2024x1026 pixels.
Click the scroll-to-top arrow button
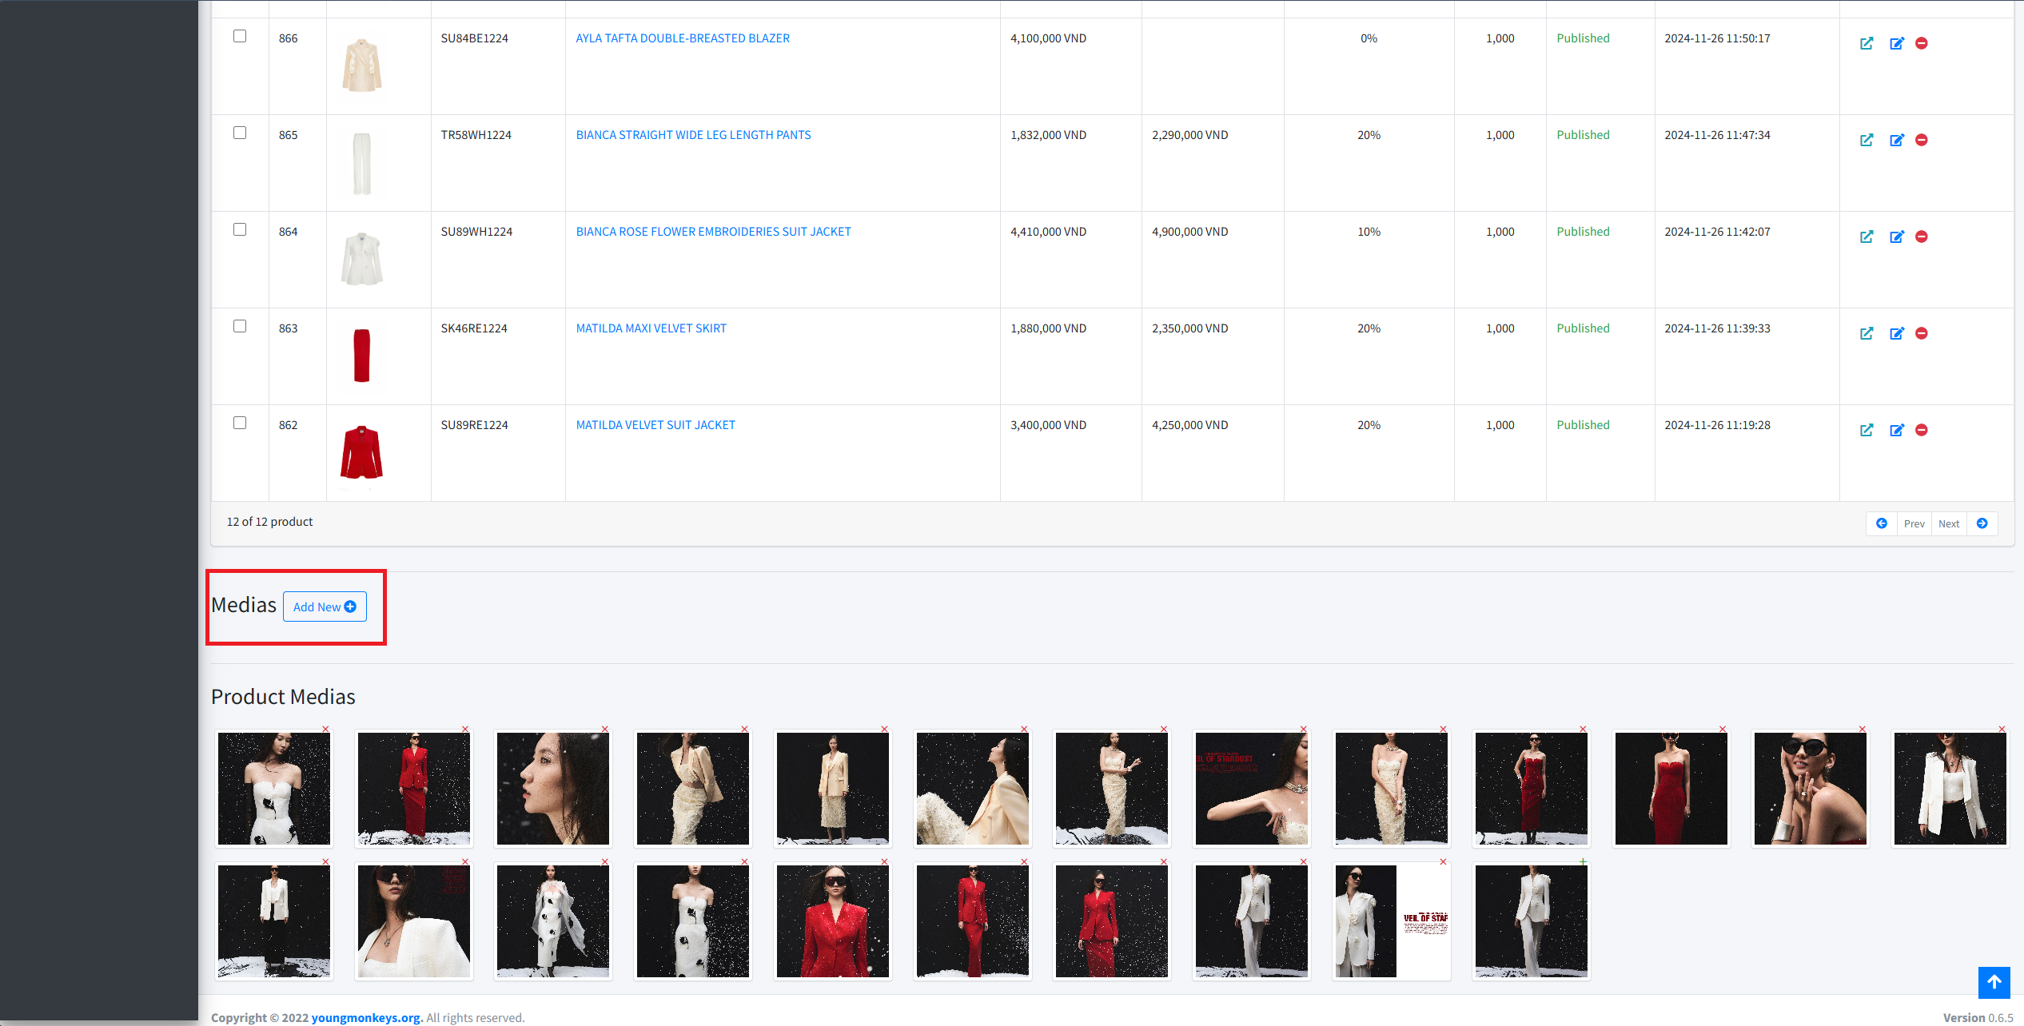point(1994,982)
